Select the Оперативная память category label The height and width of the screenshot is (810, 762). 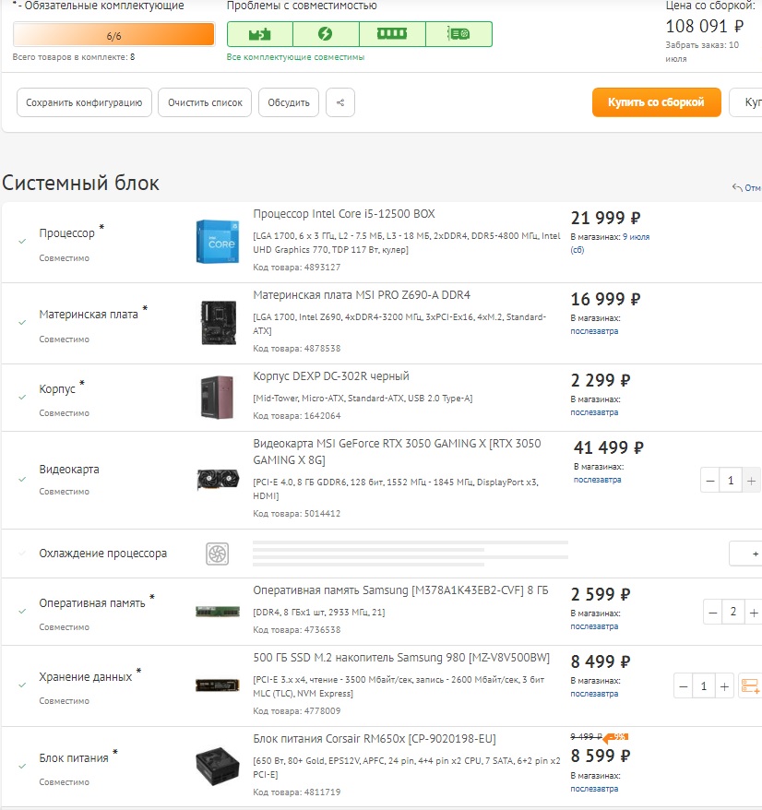pos(92,602)
